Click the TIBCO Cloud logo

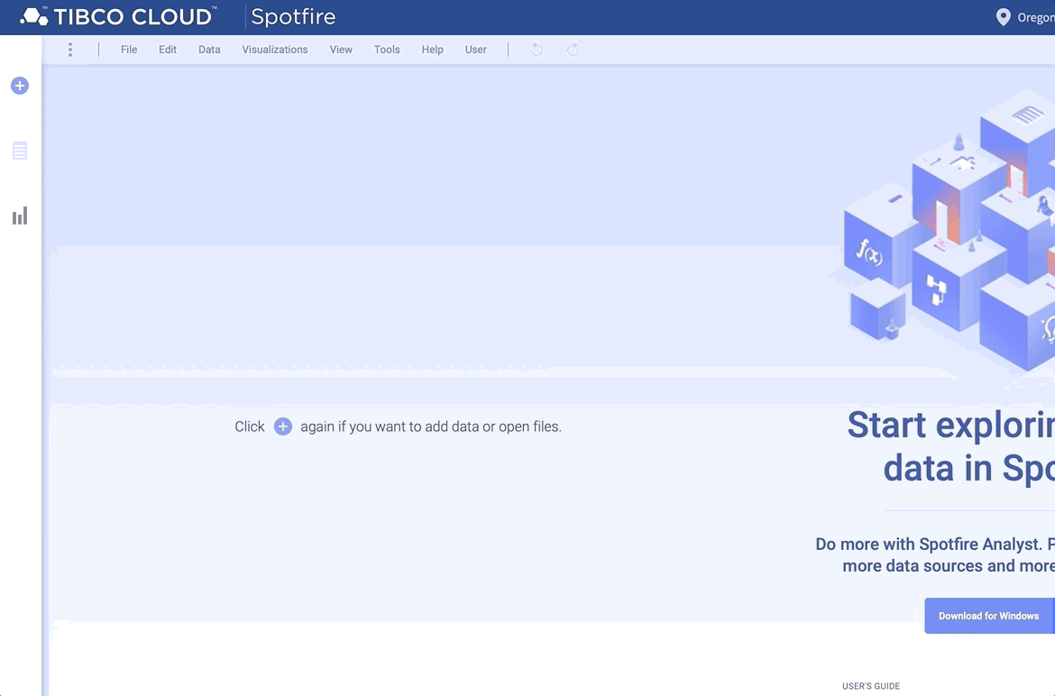118,16
